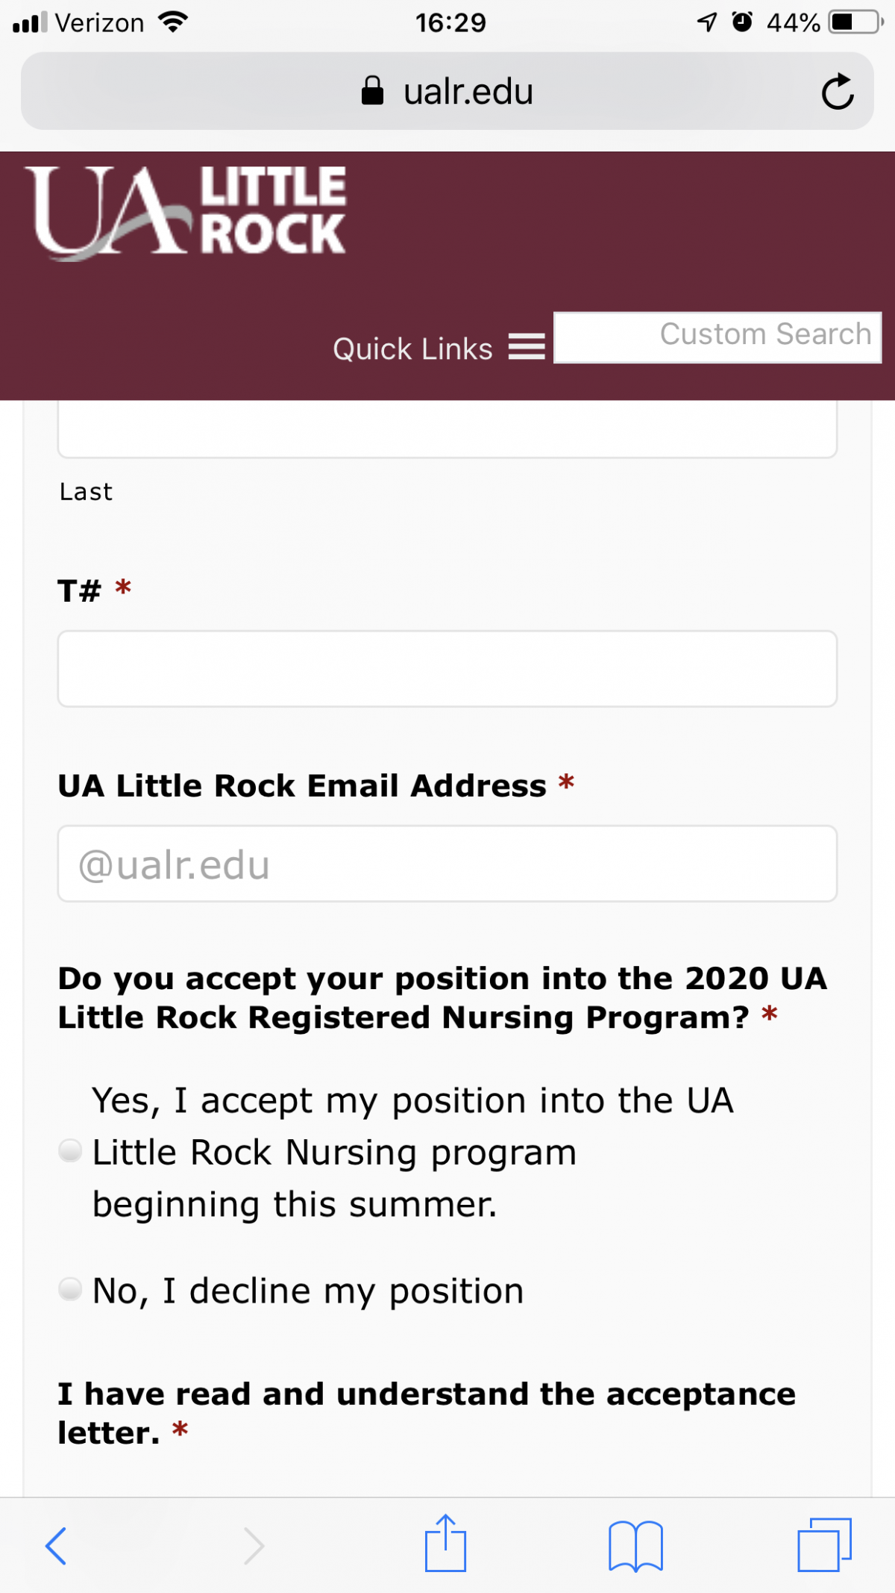895x1593 pixels.
Task: Open the Safari share sheet icon
Action: (445, 1543)
